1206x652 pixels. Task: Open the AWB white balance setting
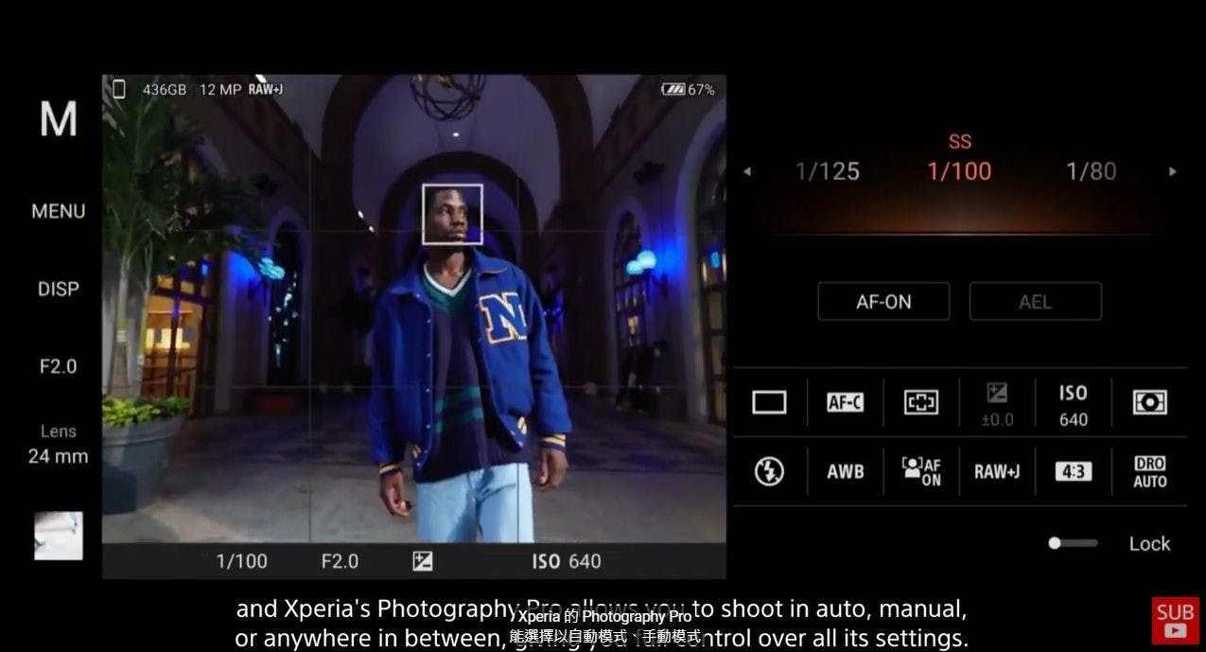(x=845, y=471)
